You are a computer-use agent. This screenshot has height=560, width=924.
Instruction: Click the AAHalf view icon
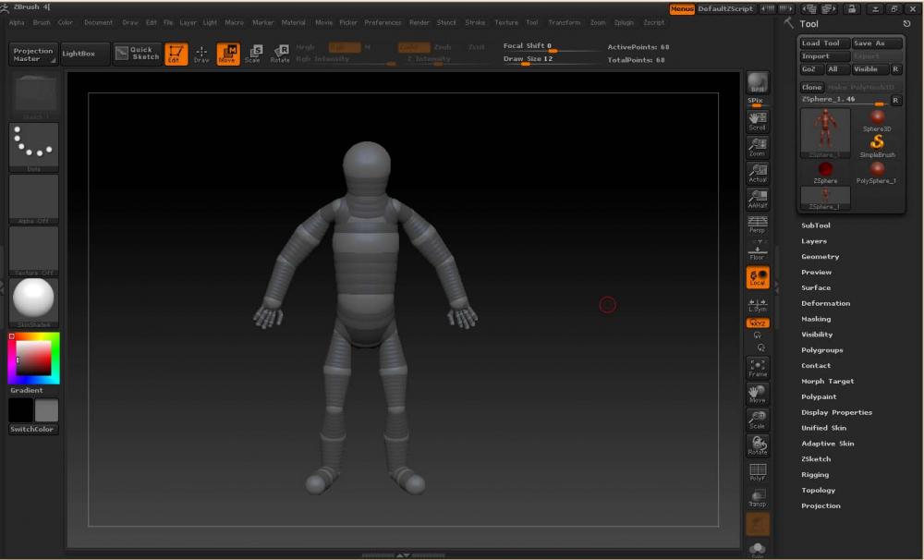click(758, 199)
